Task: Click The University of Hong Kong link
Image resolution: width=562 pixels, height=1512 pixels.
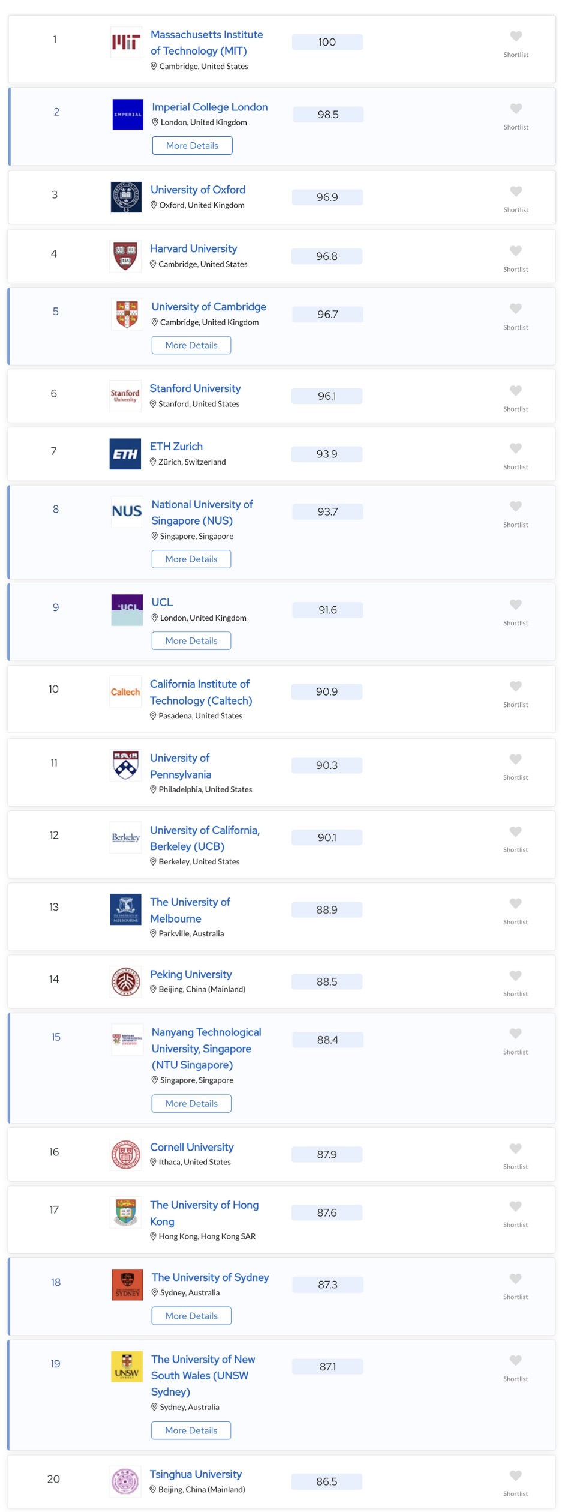Action: 205,1213
